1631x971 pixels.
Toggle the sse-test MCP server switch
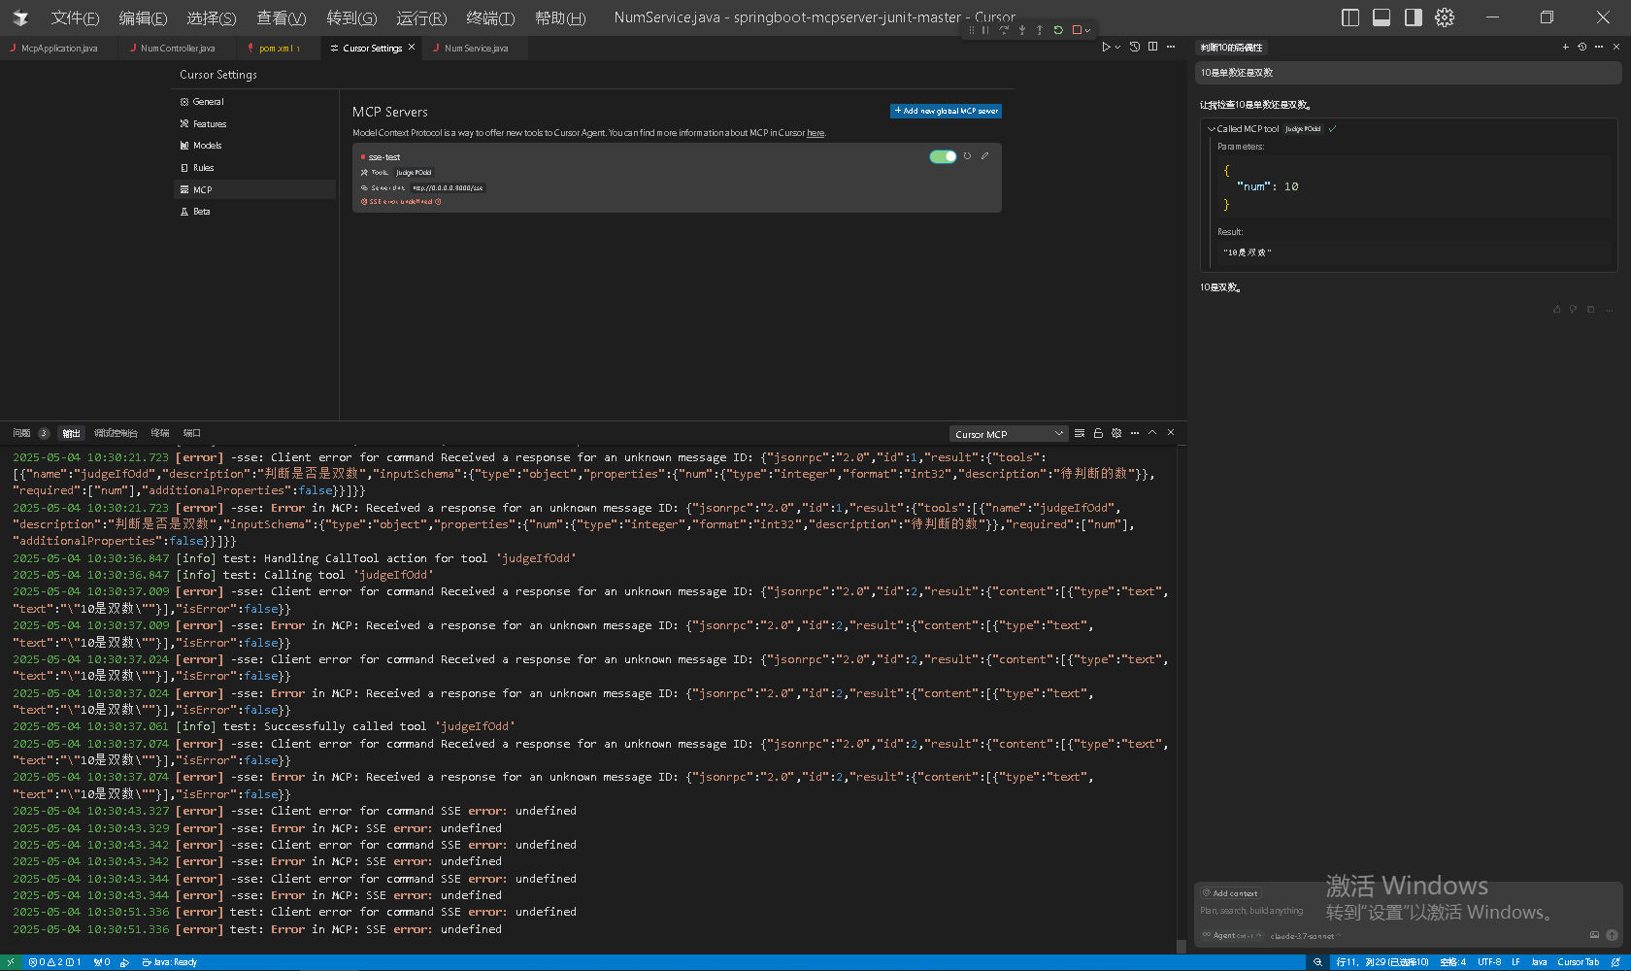[943, 156]
